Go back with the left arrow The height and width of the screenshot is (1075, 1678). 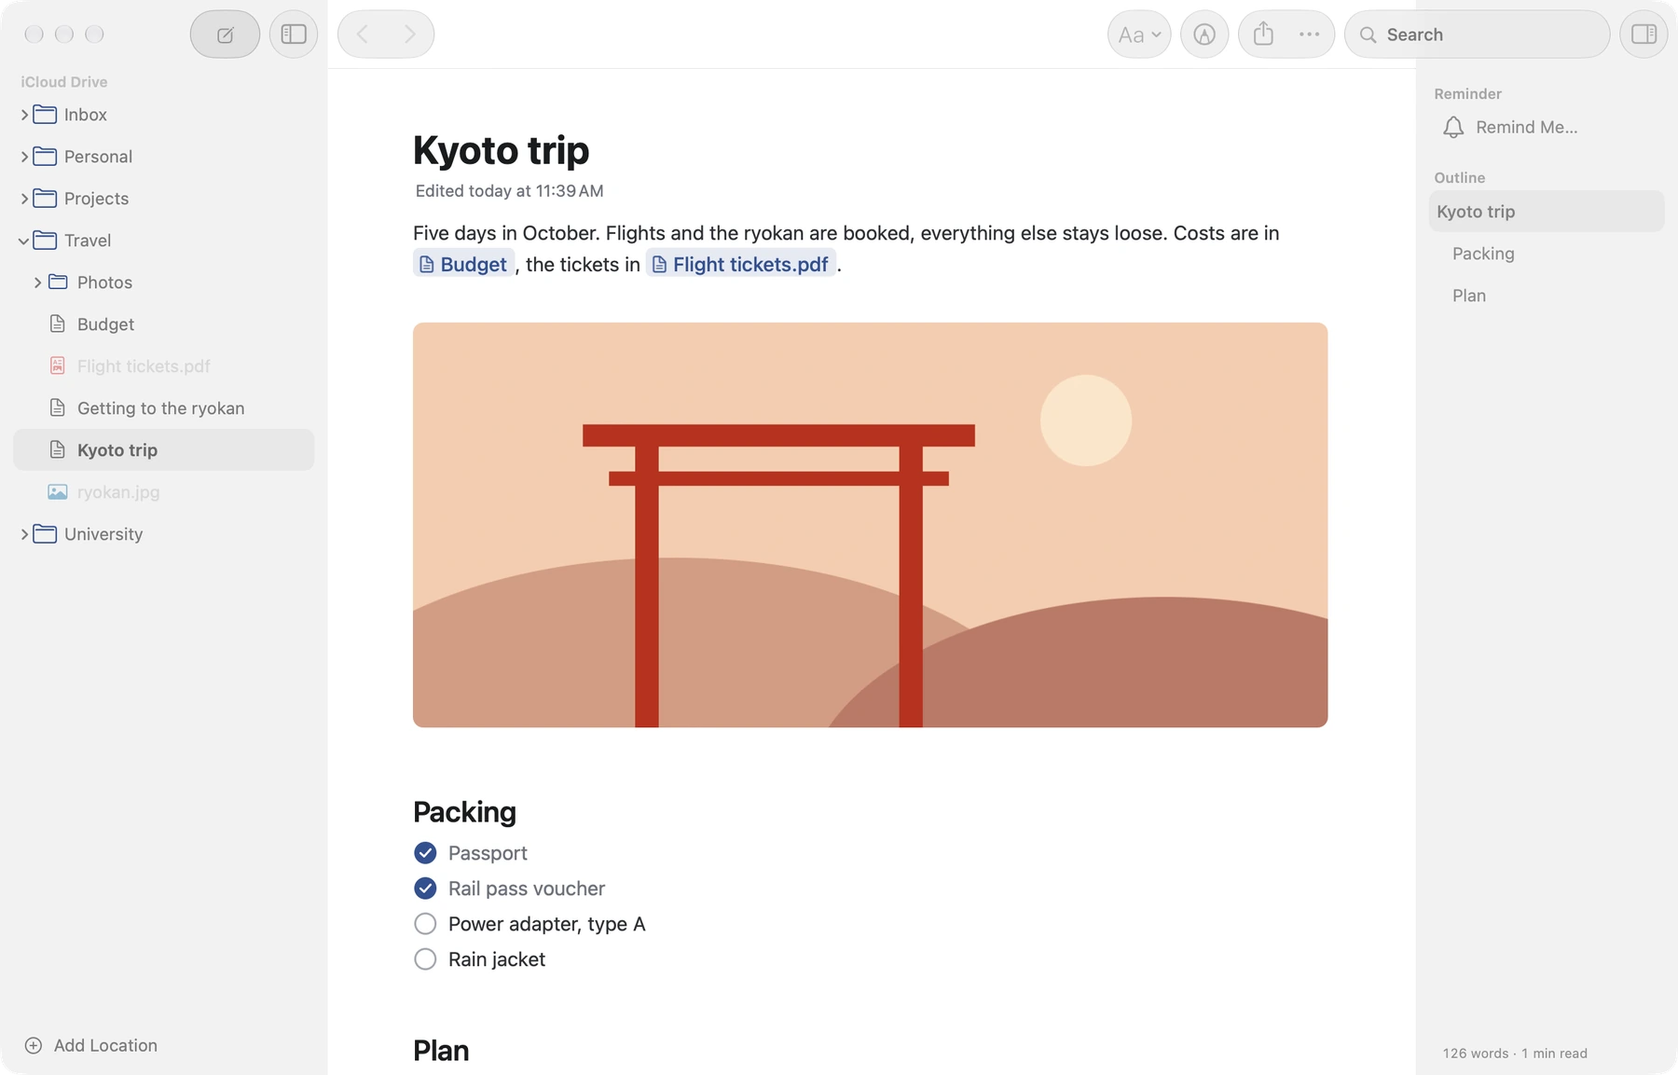pos(363,34)
